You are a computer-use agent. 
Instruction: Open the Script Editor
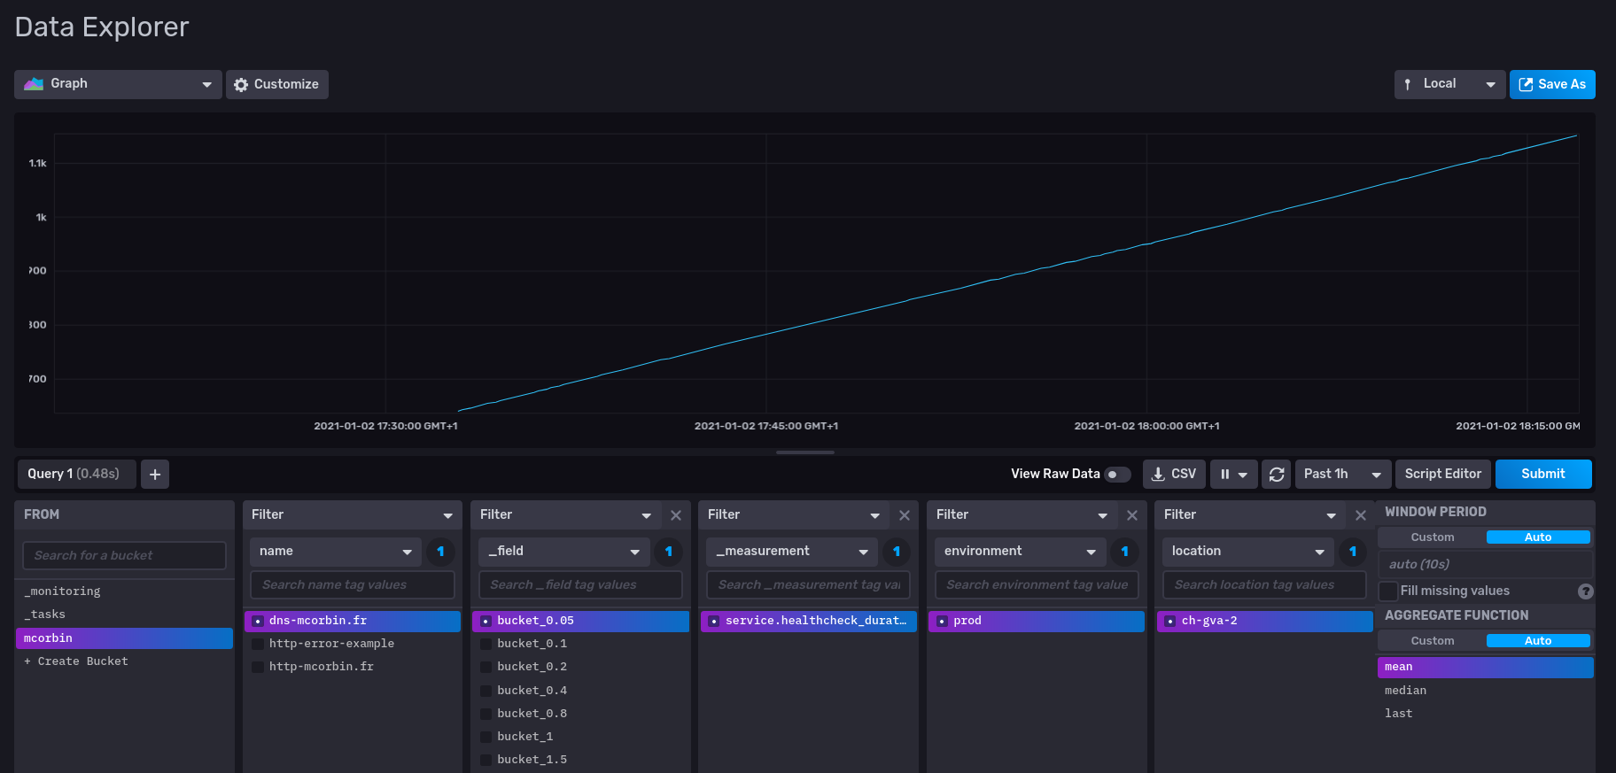coord(1443,475)
